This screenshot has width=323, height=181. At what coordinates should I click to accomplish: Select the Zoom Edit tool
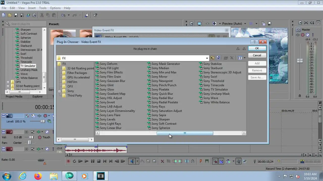point(154,161)
